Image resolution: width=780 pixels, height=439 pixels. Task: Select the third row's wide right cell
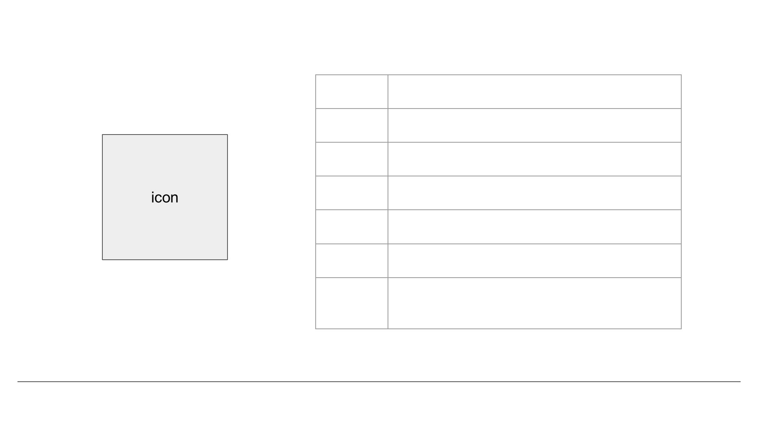click(535, 159)
